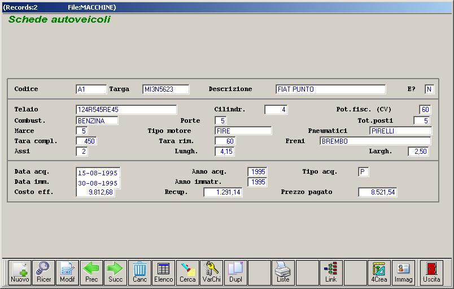Click the Tot.posti field value 5

(x=422, y=120)
